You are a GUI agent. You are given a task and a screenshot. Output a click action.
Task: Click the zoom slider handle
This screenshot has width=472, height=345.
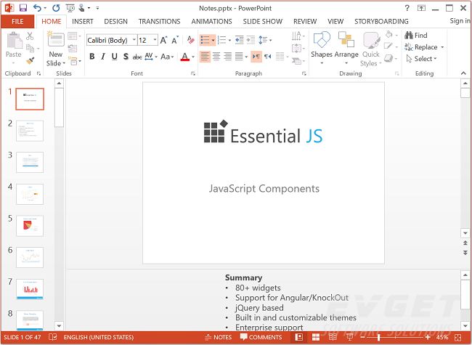click(x=378, y=337)
